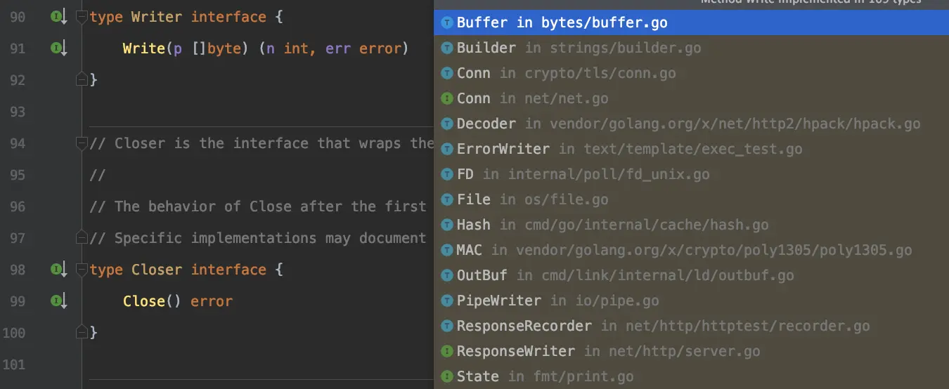The image size is (949, 389).
Task: Collapse the Closer comment block fold
Action: (82, 143)
